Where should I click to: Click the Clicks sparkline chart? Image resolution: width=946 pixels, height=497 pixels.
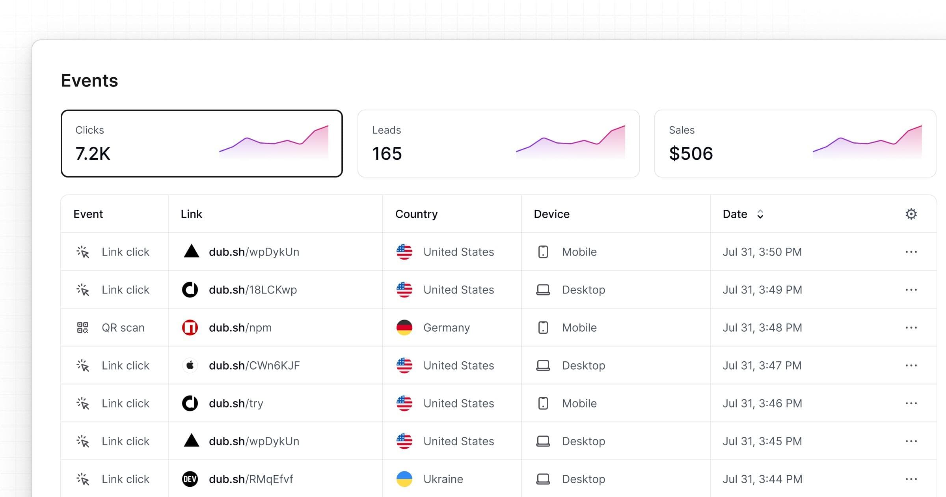(274, 142)
